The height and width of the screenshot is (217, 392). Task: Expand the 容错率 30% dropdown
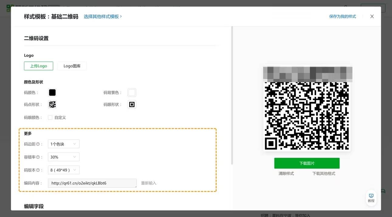pos(64,157)
